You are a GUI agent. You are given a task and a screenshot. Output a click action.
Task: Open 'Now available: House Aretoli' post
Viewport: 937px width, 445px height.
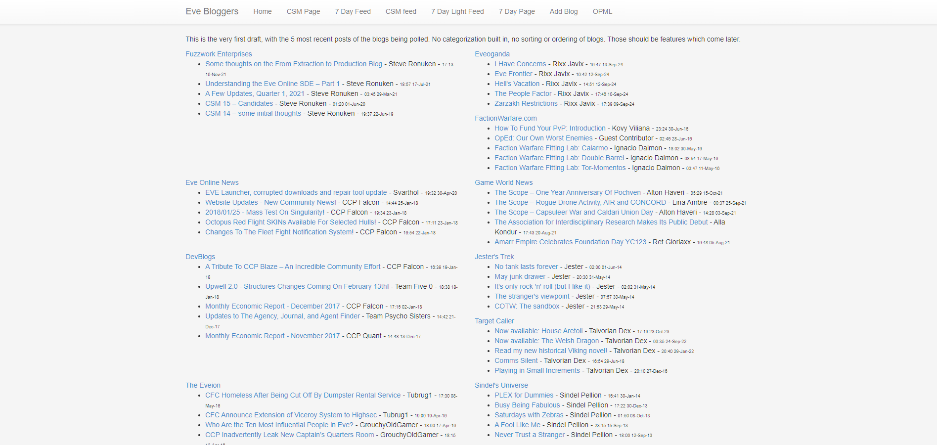click(x=538, y=331)
